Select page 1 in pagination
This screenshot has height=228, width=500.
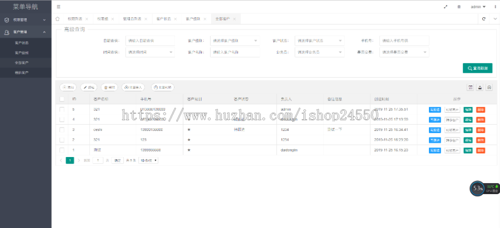tap(70, 160)
